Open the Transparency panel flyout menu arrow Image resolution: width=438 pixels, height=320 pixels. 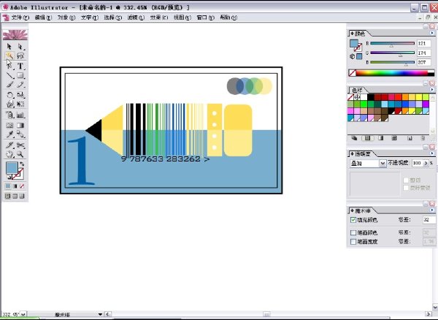pos(432,153)
